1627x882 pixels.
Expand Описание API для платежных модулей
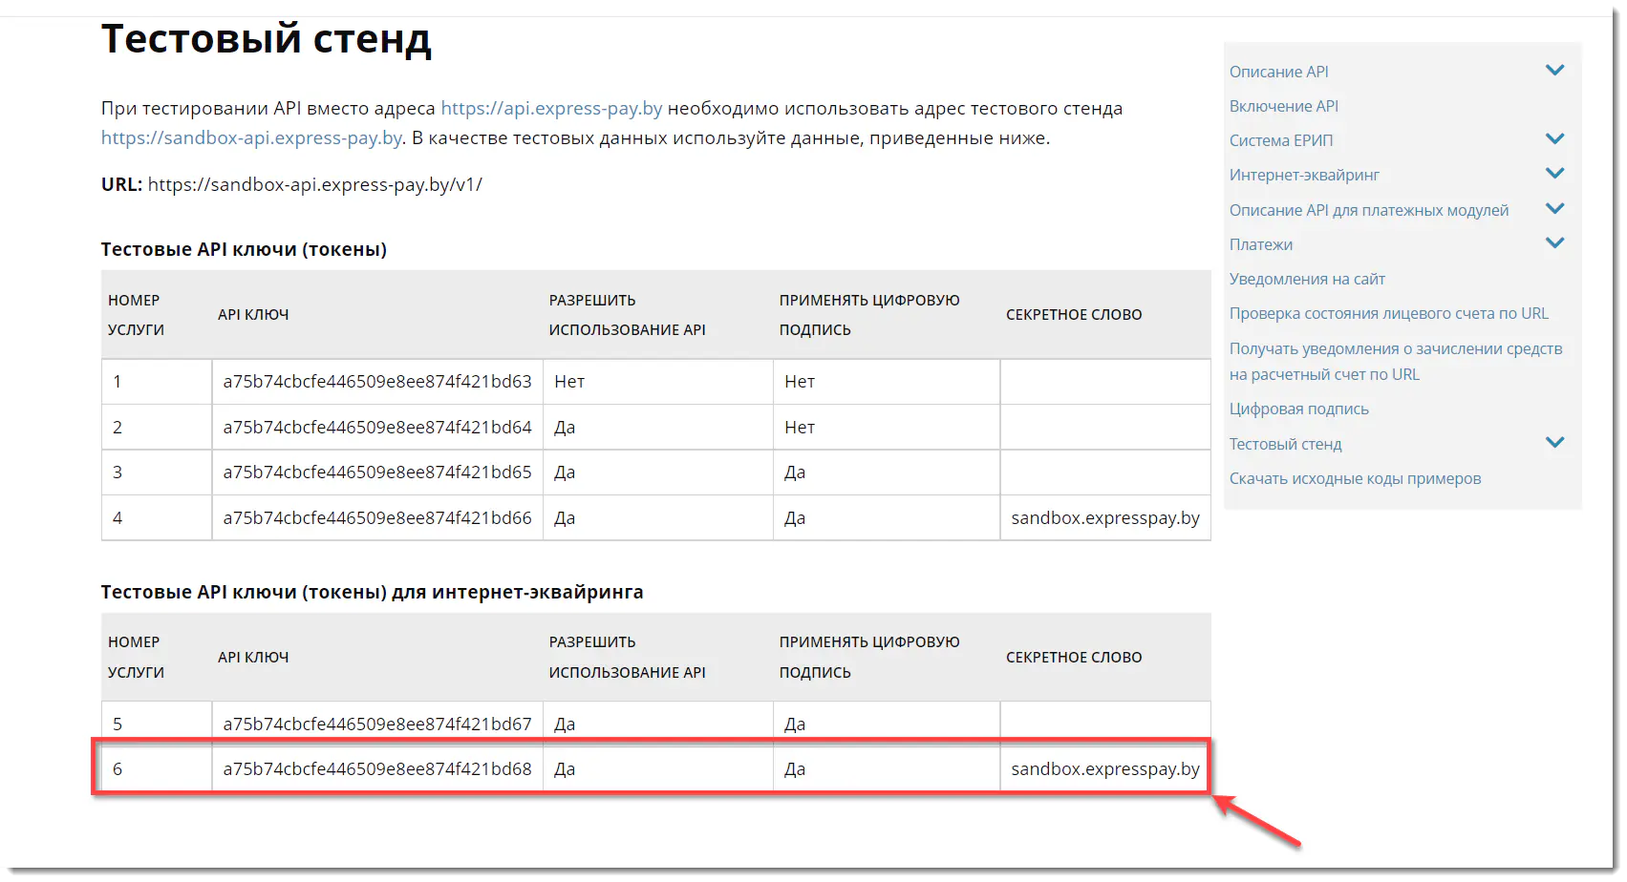pyautogui.click(x=1554, y=208)
